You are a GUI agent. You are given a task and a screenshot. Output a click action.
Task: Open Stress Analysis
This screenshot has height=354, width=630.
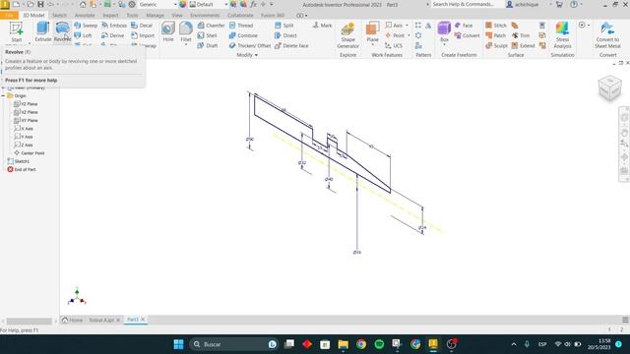562,35
